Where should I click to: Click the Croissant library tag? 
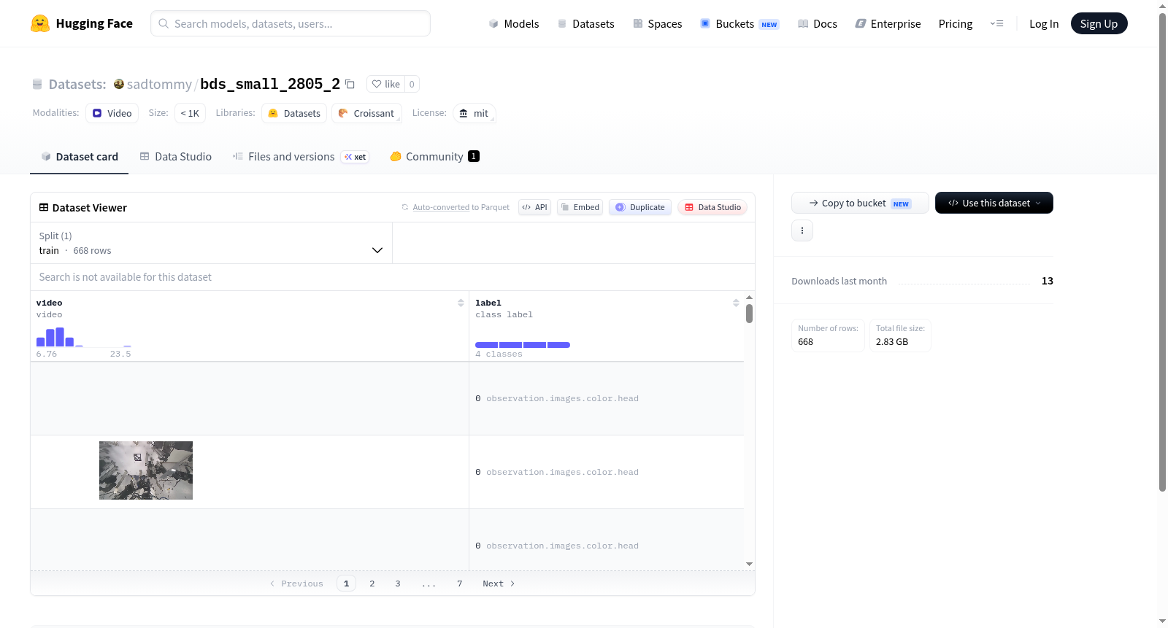366,113
